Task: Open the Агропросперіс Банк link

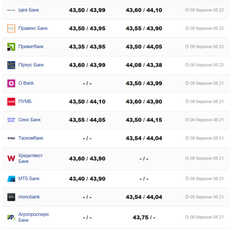Action: coord(33,217)
